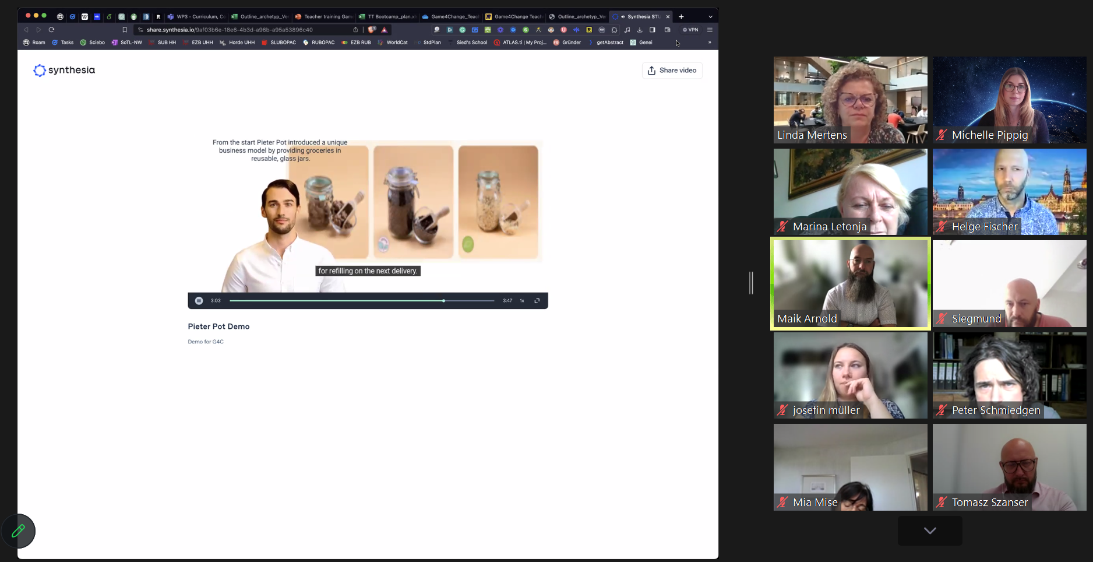This screenshot has width=1093, height=562.
Task: Select Maik Arnold video tile
Action: 851,283
